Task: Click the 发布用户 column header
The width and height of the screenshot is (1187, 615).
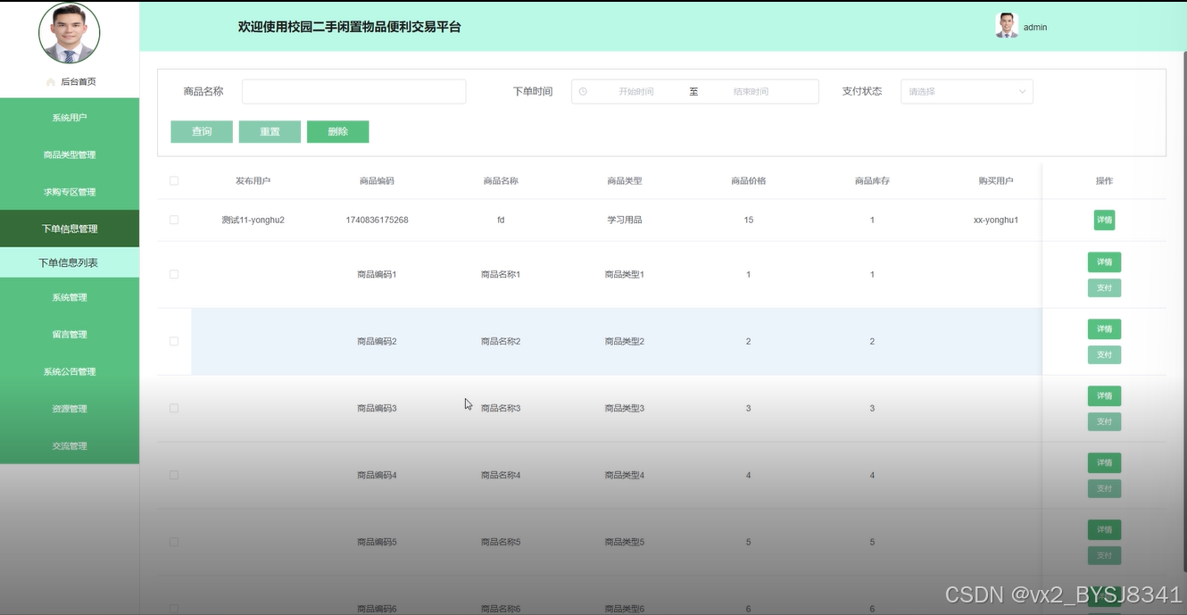Action: point(253,180)
